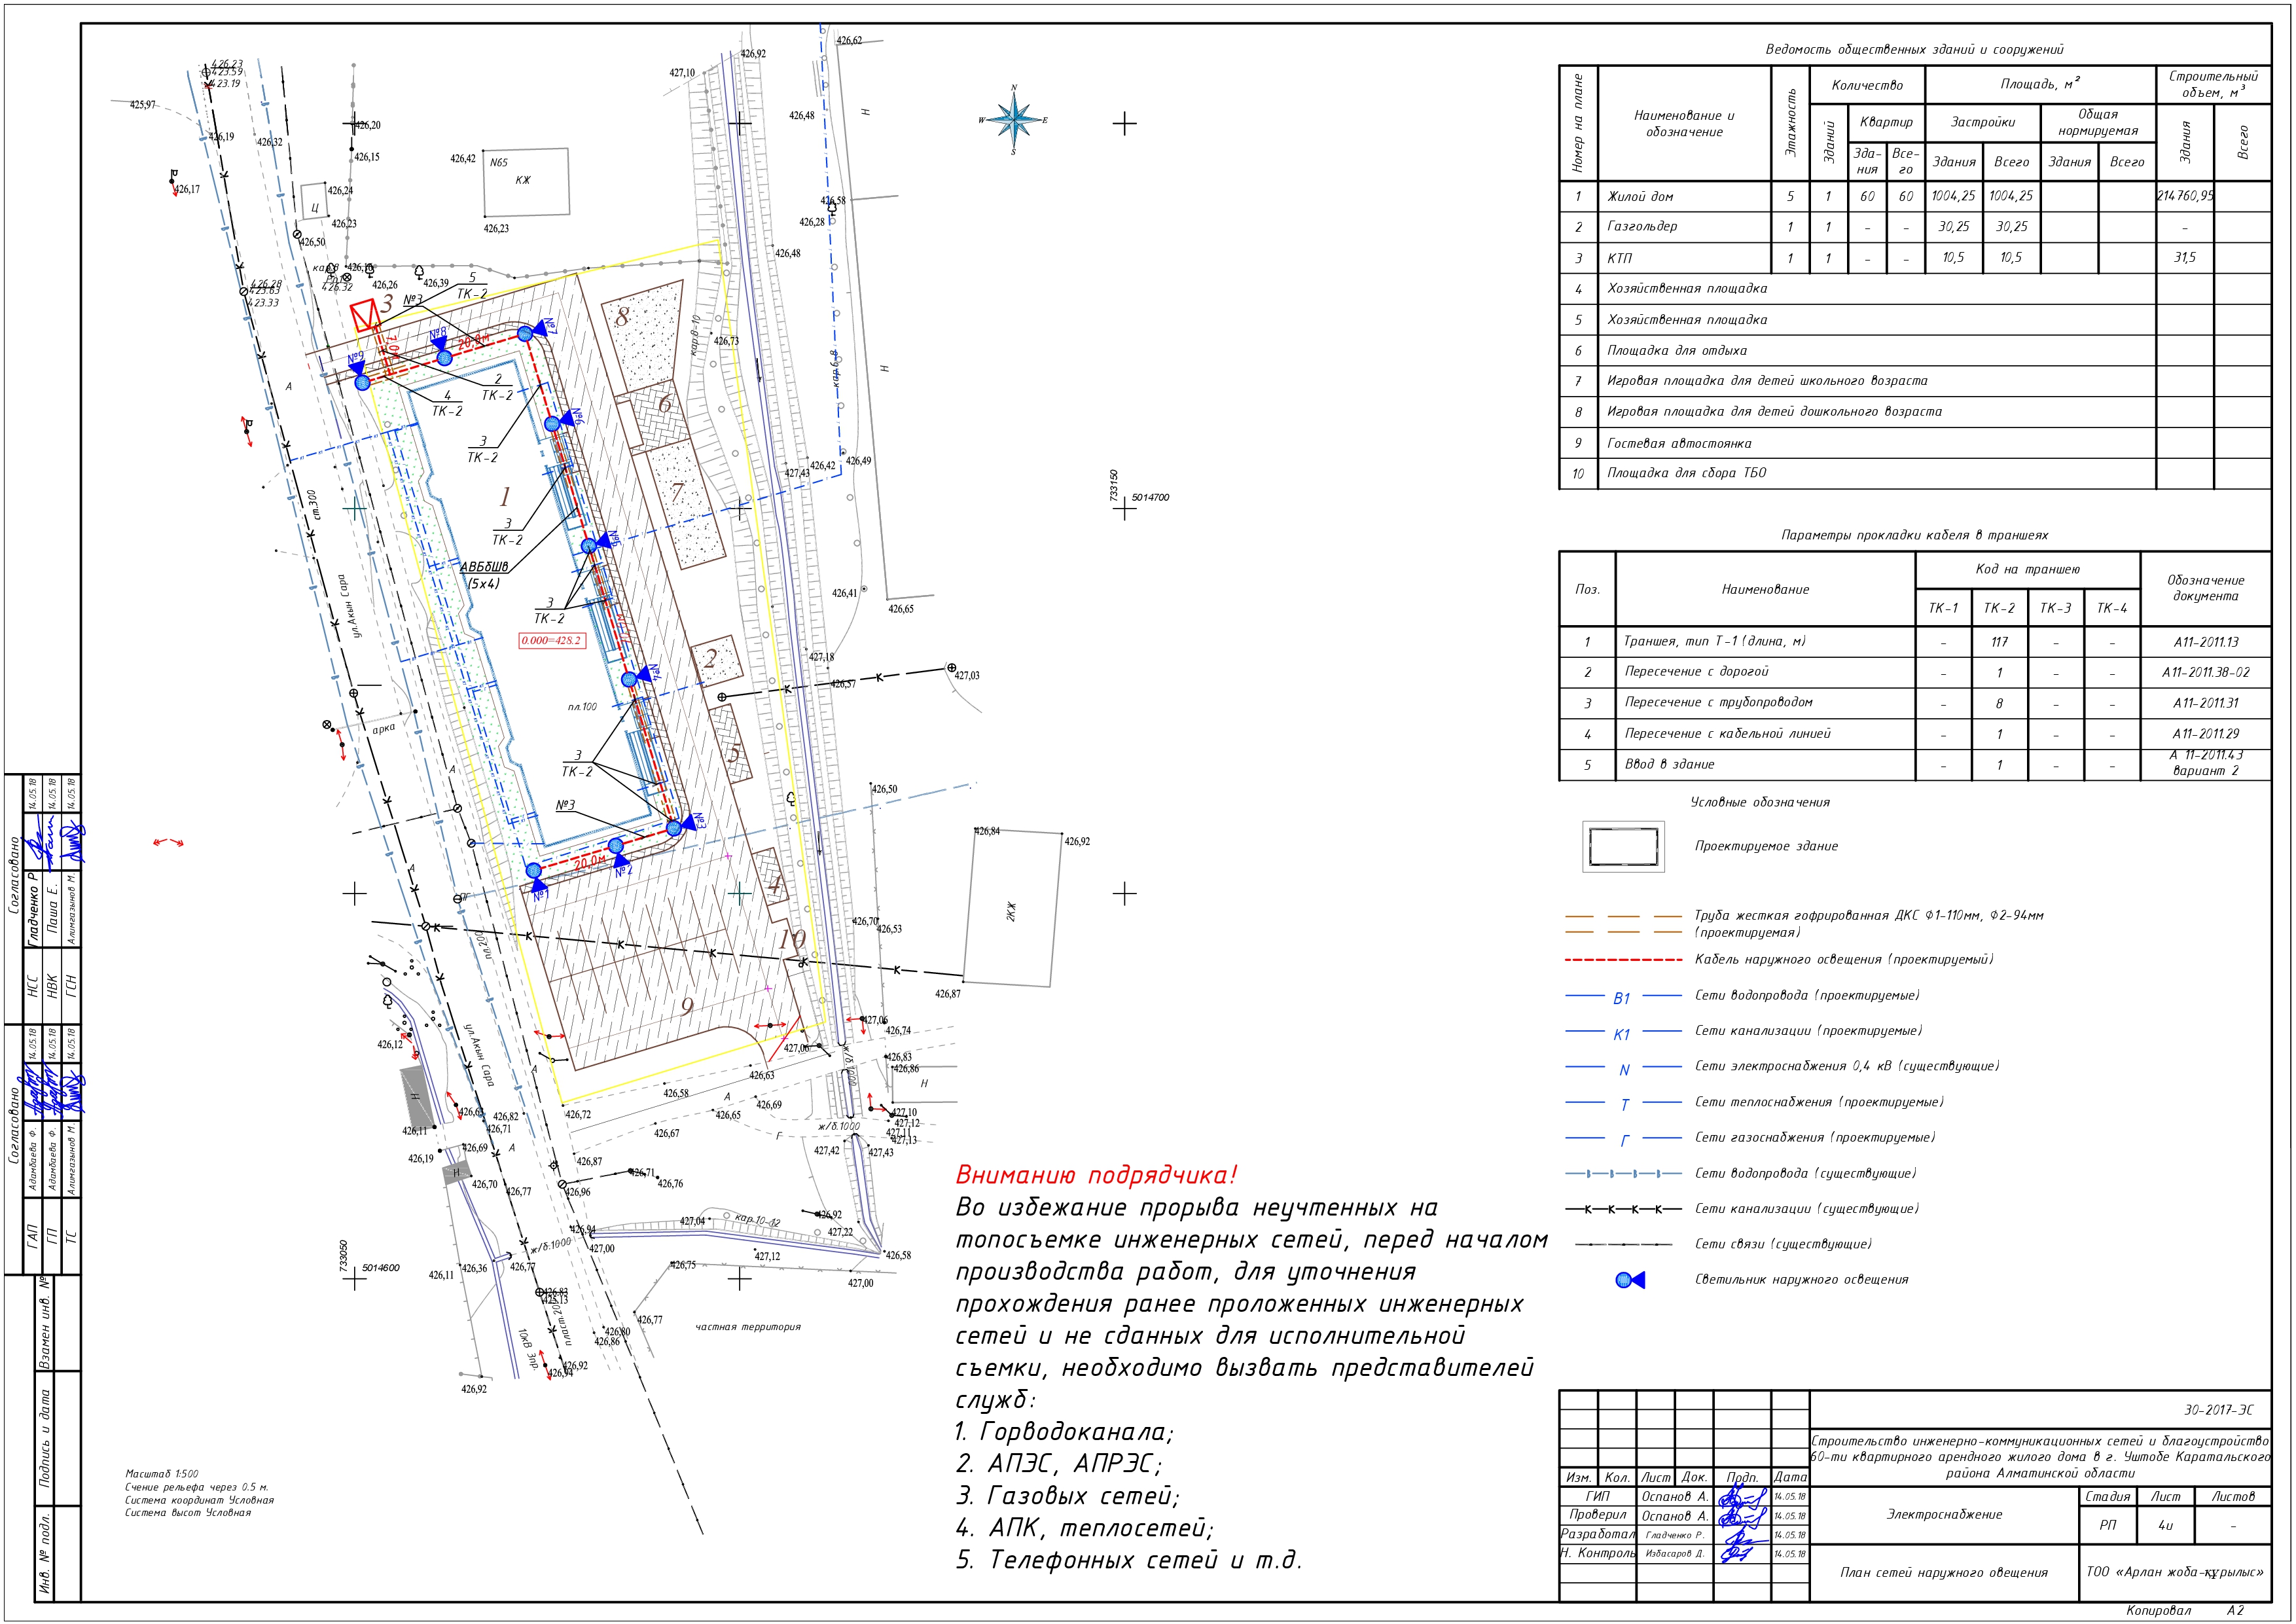Image resolution: width=2296 pixels, height=1624 pixels.
Task: Click the К1 sewer line legend sample
Action: (1623, 1032)
